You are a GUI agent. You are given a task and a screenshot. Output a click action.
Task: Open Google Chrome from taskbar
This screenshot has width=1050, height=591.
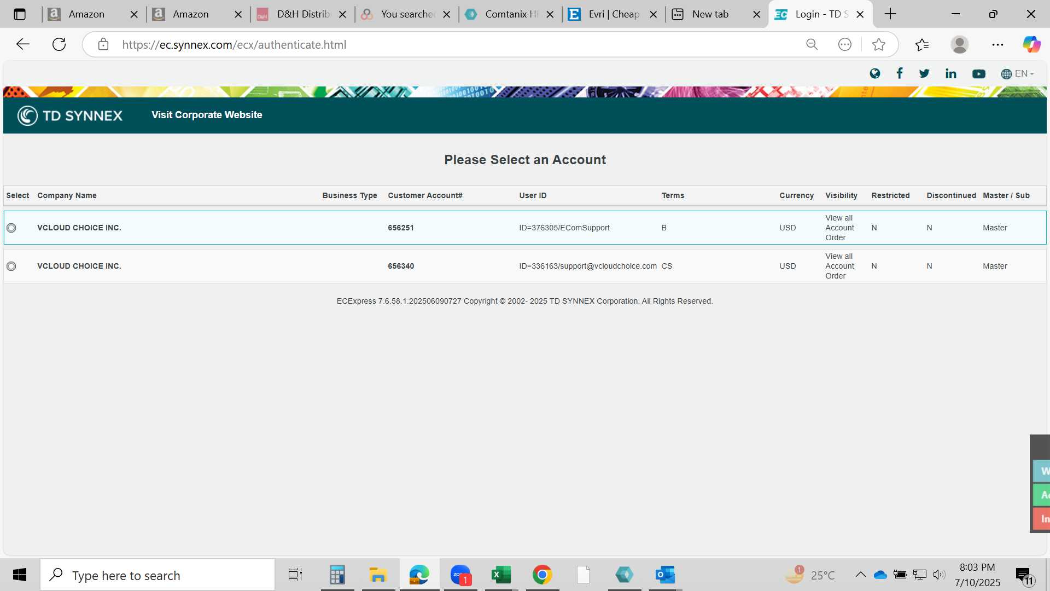coord(542,575)
